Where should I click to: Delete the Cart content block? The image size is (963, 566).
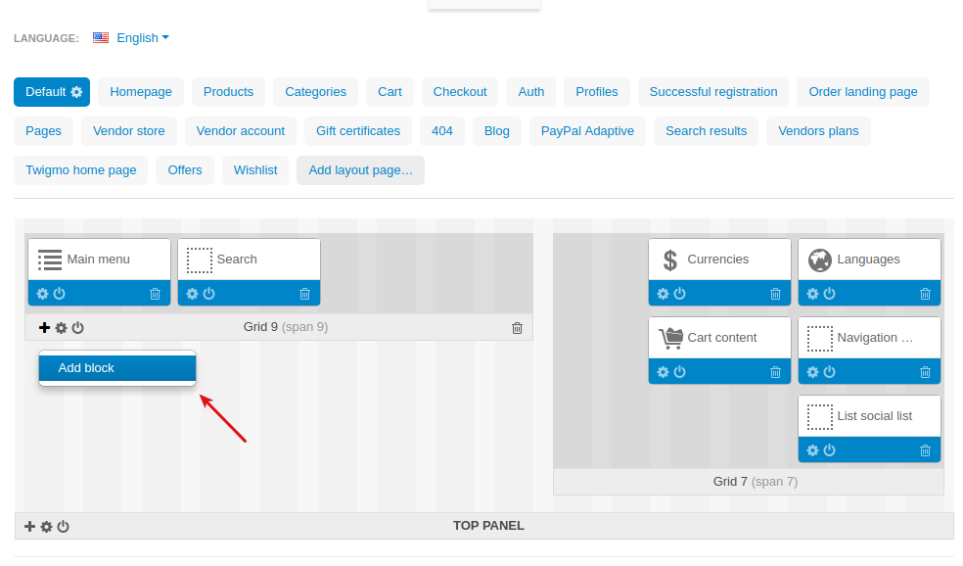tap(776, 372)
